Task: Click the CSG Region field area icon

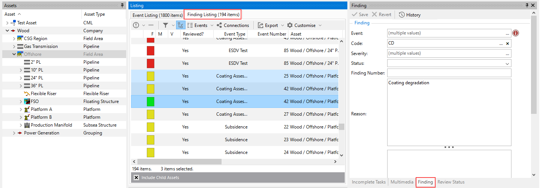Action: (20, 39)
